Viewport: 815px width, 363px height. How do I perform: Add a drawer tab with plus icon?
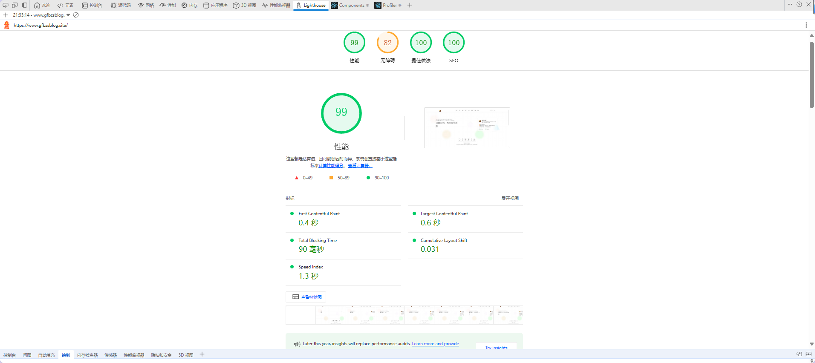(x=202, y=354)
